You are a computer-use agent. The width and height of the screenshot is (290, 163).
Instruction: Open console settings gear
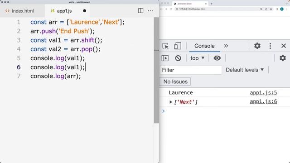283,58
